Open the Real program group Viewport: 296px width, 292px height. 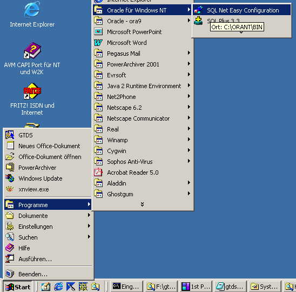(x=143, y=129)
